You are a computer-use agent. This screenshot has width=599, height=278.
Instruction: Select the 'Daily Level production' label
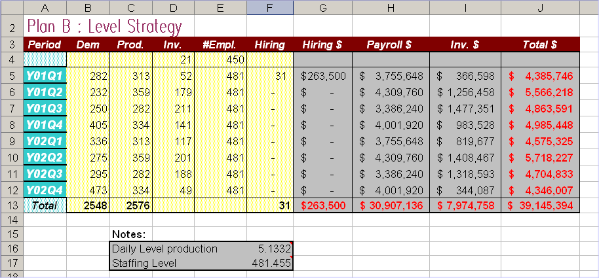pos(164,249)
